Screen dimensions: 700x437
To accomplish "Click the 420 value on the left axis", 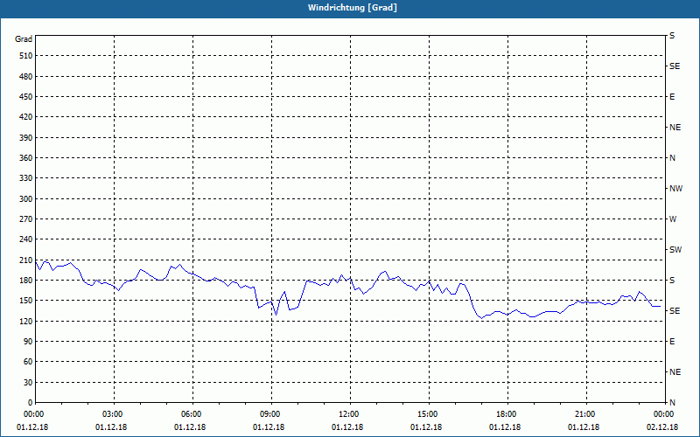I will (26, 117).
